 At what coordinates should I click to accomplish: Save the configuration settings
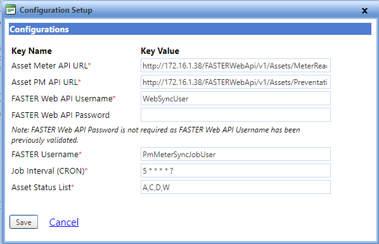(x=23, y=222)
